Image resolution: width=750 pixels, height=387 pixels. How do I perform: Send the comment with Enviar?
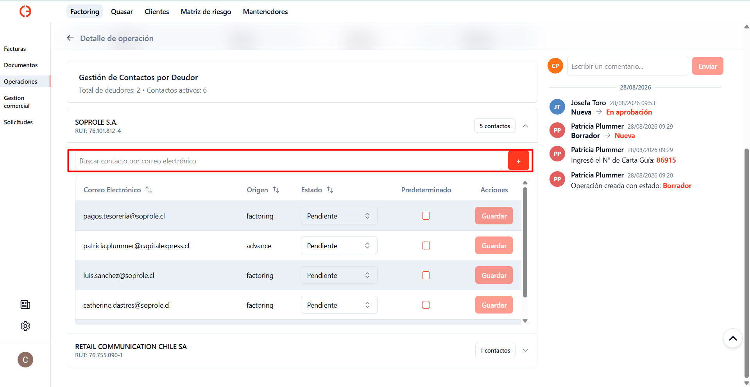[707, 66]
